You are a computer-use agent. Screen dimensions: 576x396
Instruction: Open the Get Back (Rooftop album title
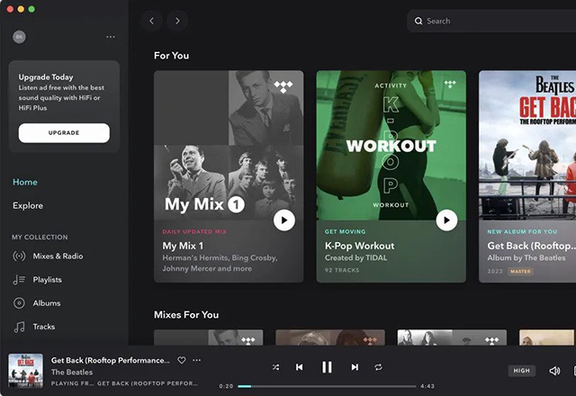coord(531,246)
